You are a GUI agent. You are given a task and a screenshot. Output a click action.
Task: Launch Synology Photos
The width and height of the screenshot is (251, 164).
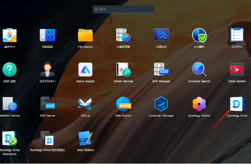coord(199,104)
